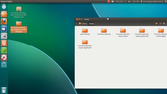Image resolution: width=167 pixels, height=94 pixels.
Task: Maximize the .icons window
Action: [81, 19]
